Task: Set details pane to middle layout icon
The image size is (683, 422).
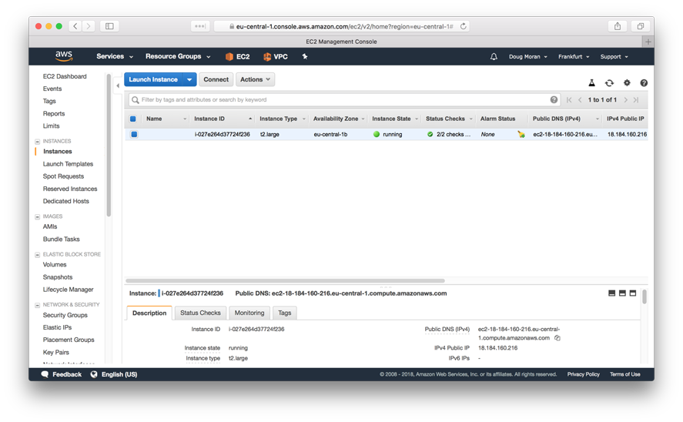Action: [622, 293]
